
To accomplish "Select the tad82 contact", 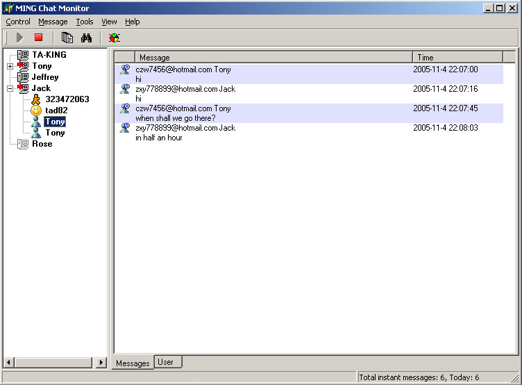I will click(x=56, y=110).
